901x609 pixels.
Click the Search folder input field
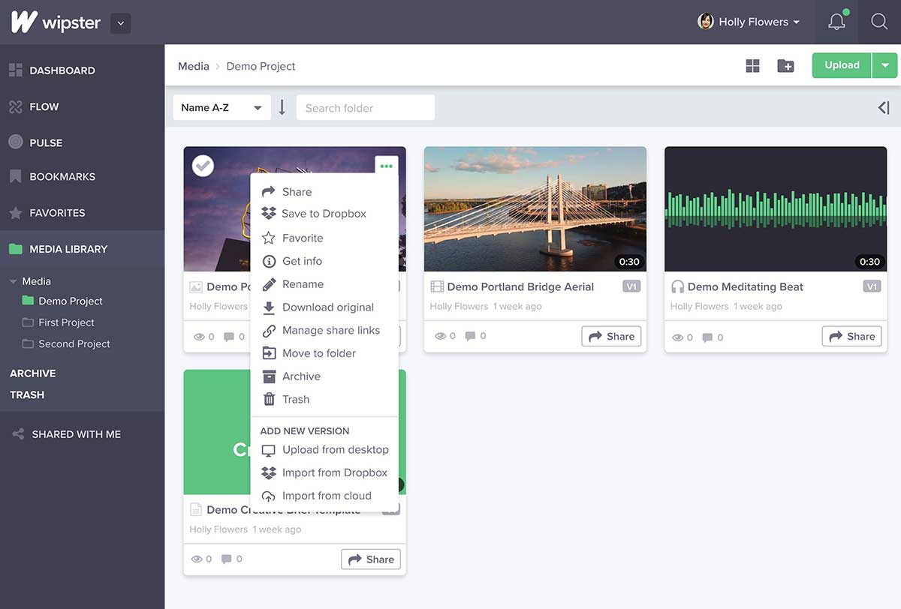point(366,108)
